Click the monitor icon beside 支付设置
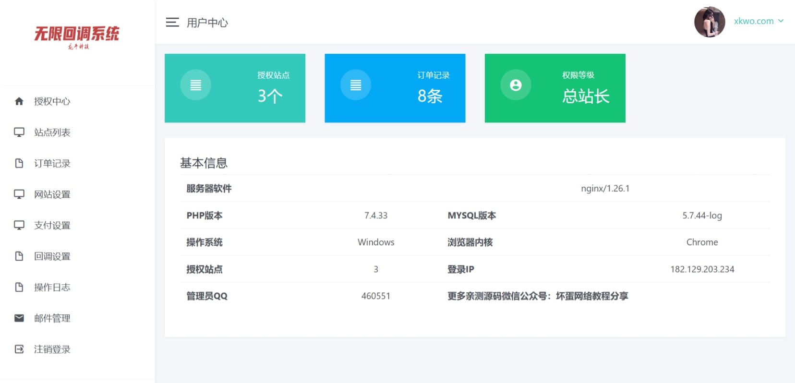 19,225
